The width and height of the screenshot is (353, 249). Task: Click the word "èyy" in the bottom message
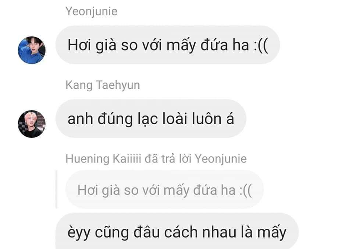(x=79, y=232)
